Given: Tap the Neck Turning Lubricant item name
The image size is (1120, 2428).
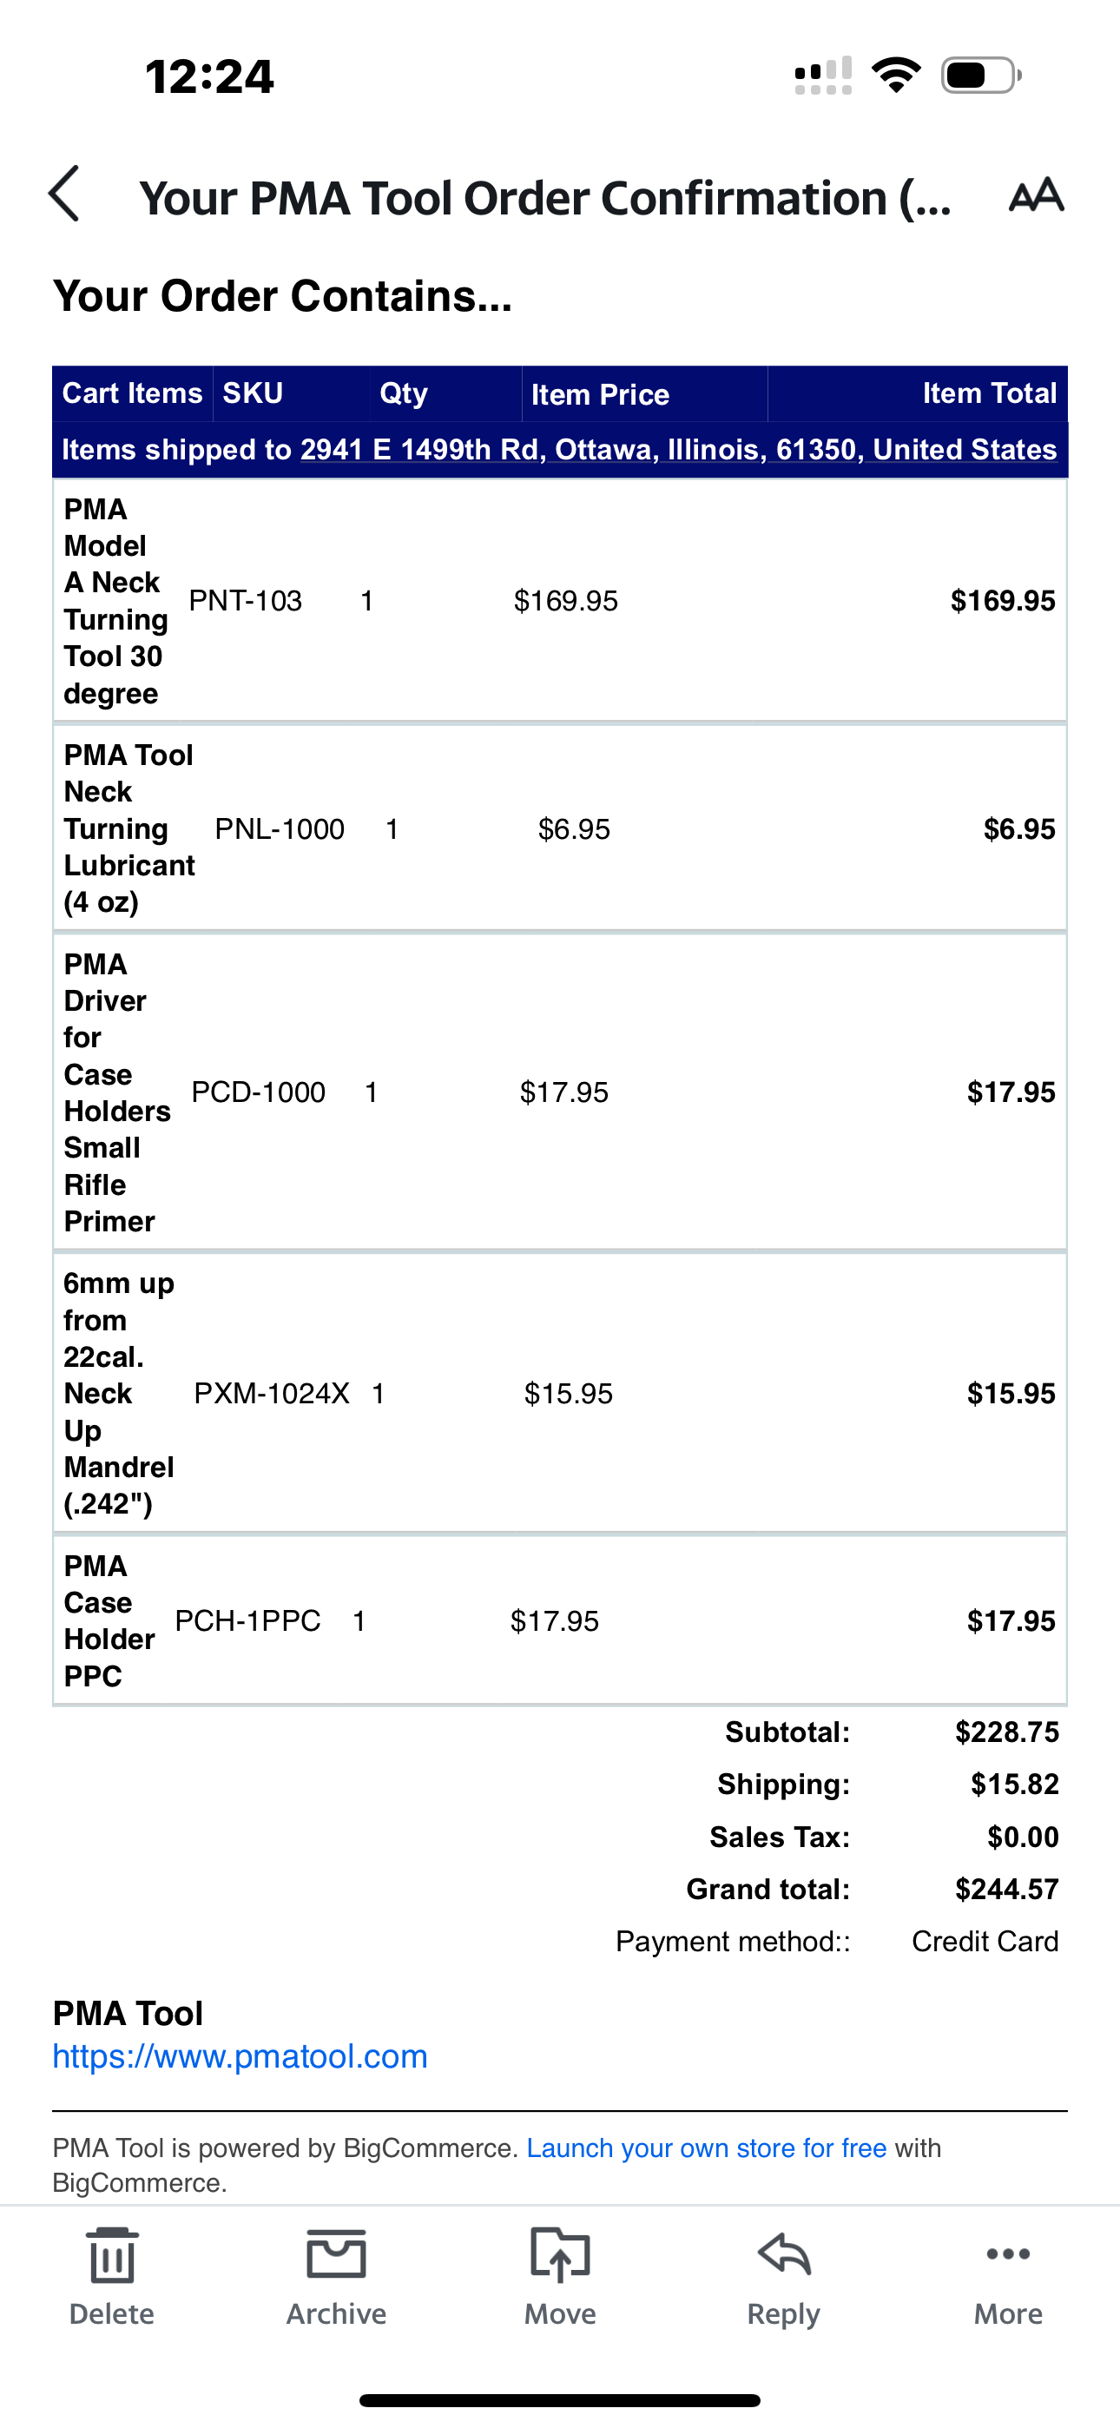Looking at the screenshot, I should coord(129,828).
